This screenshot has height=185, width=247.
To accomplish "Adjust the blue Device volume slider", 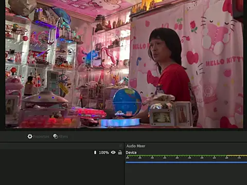I will pos(186,162).
